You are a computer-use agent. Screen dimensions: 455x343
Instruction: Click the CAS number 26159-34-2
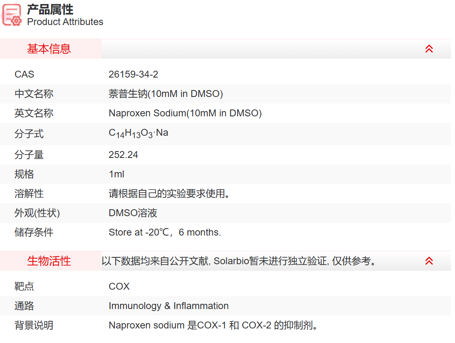tap(133, 74)
